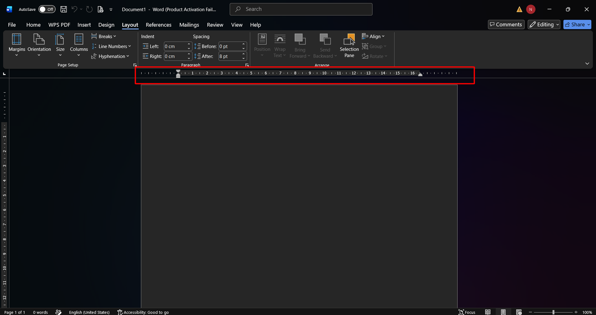The width and height of the screenshot is (596, 315).
Task: Collapse the ribbon with the chevron
Action: pyautogui.click(x=587, y=64)
